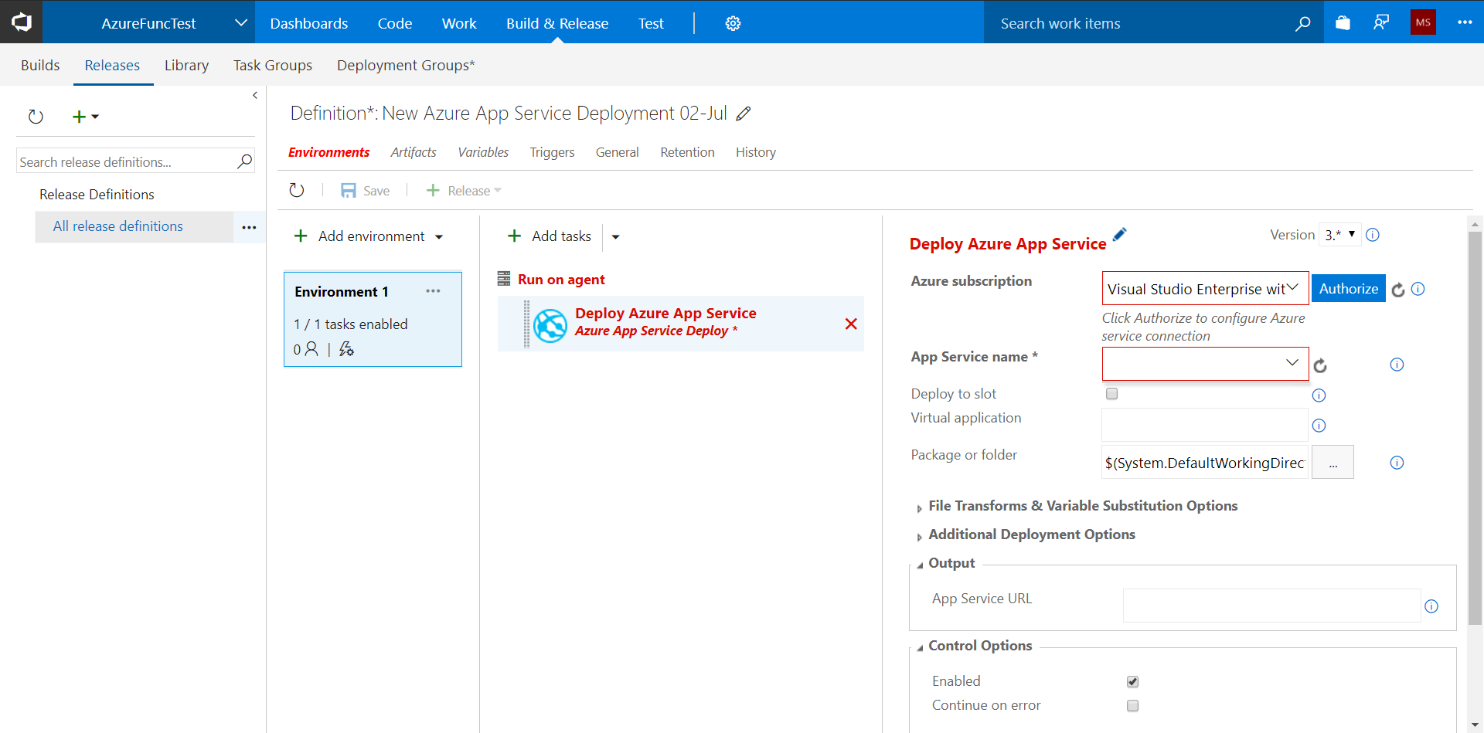Remove the Deploy Azure App Service task
The height and width of the screenshot is (733, 1484).
pyautogui.click(x=851, y=324)
